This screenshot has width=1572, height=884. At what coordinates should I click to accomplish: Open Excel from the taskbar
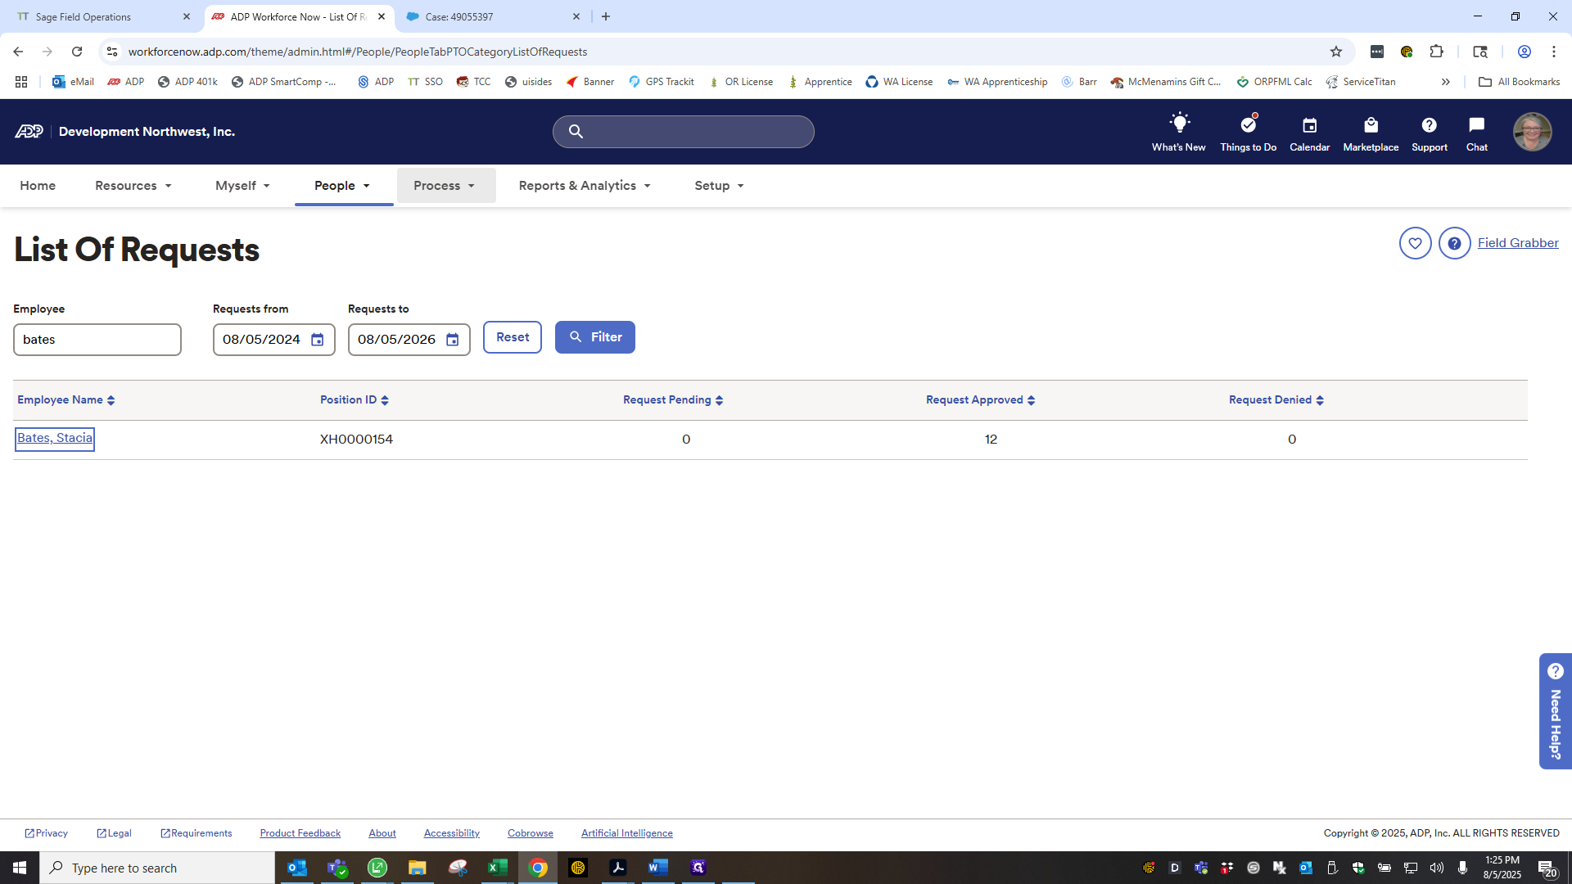497,868
